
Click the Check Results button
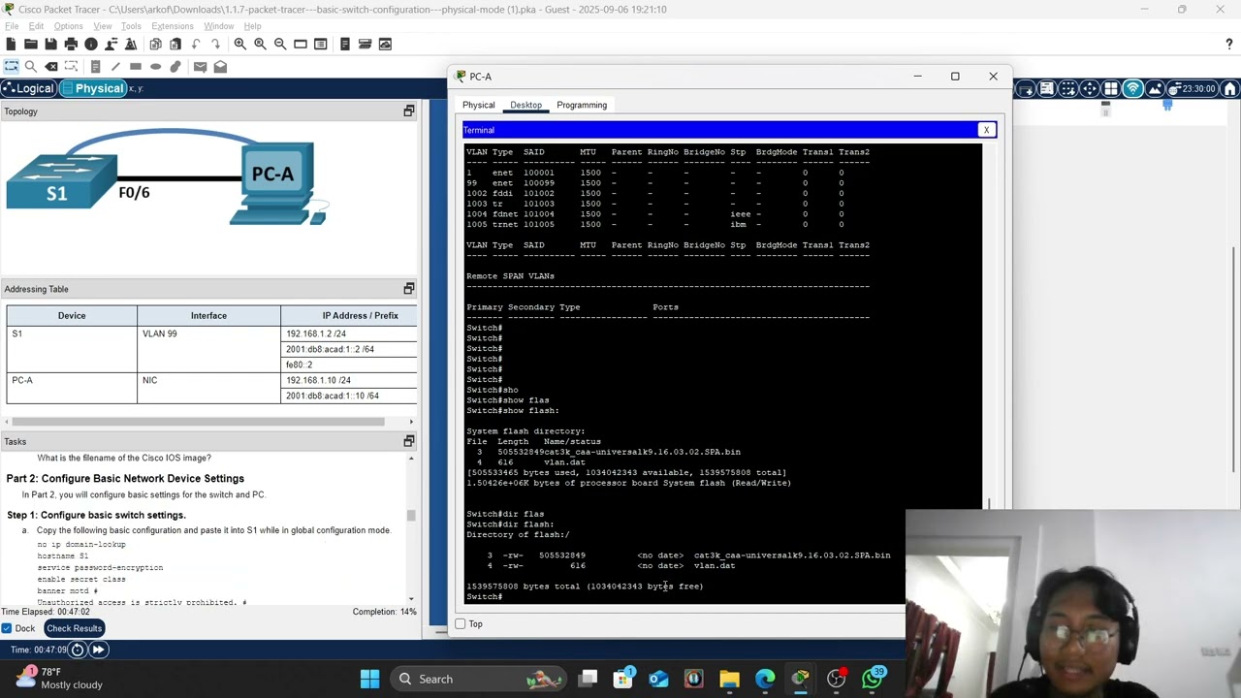tap(74, 628)
